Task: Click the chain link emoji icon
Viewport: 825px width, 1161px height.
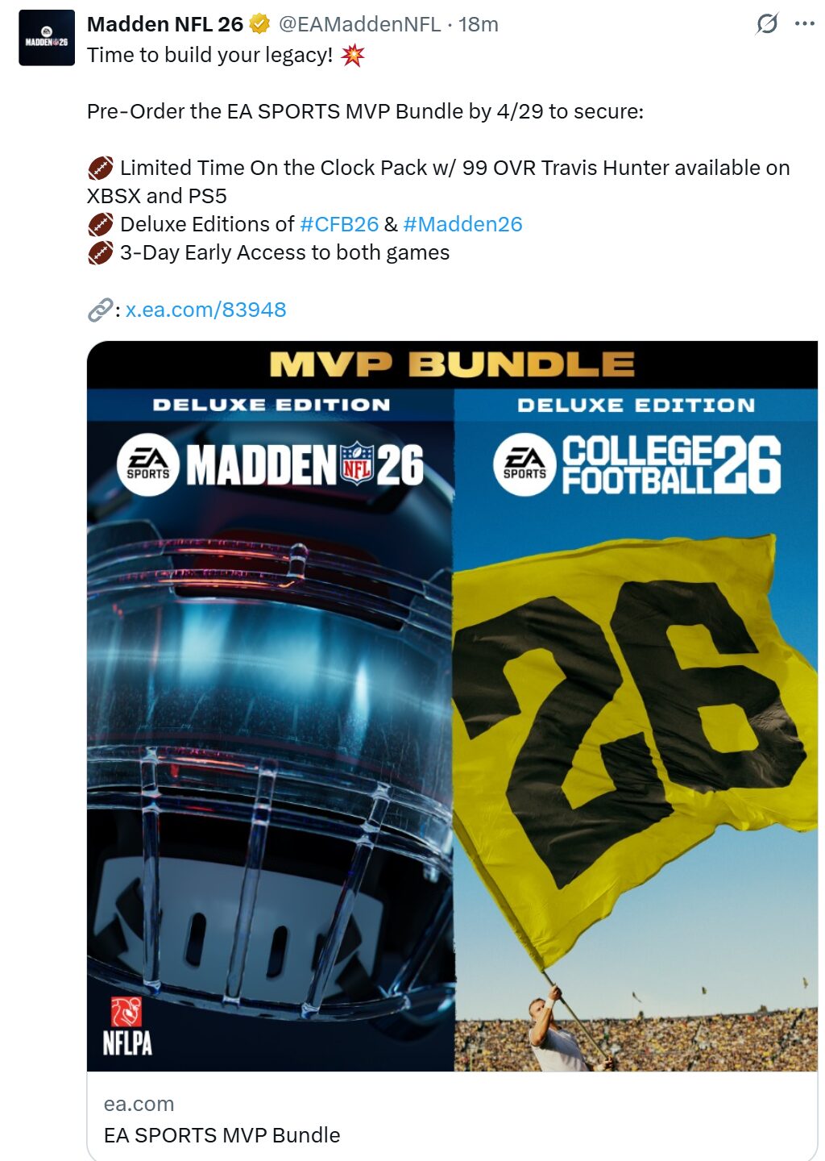Action: [100, 310]
